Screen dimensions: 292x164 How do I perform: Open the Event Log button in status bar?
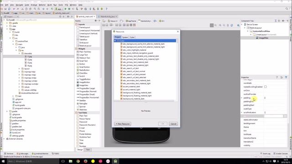(265, 154)
